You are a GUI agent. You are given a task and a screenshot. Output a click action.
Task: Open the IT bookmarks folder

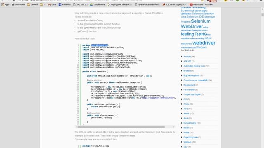point(43,5)
